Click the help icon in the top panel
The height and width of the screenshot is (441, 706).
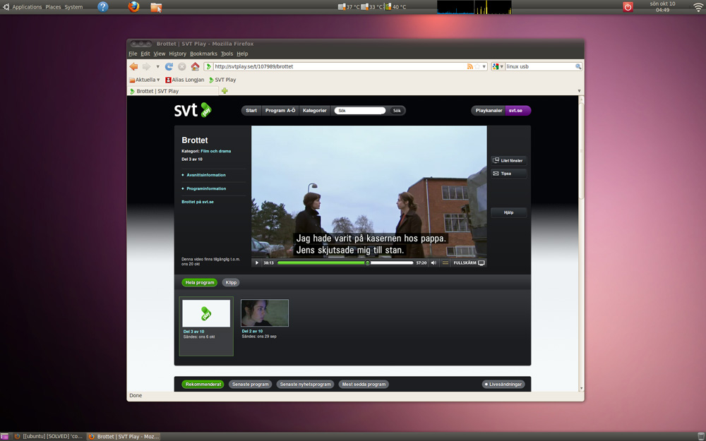click(102, 7)
